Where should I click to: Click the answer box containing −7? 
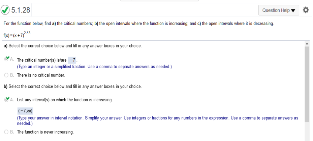pyautogui.click(x=72, y=60)
